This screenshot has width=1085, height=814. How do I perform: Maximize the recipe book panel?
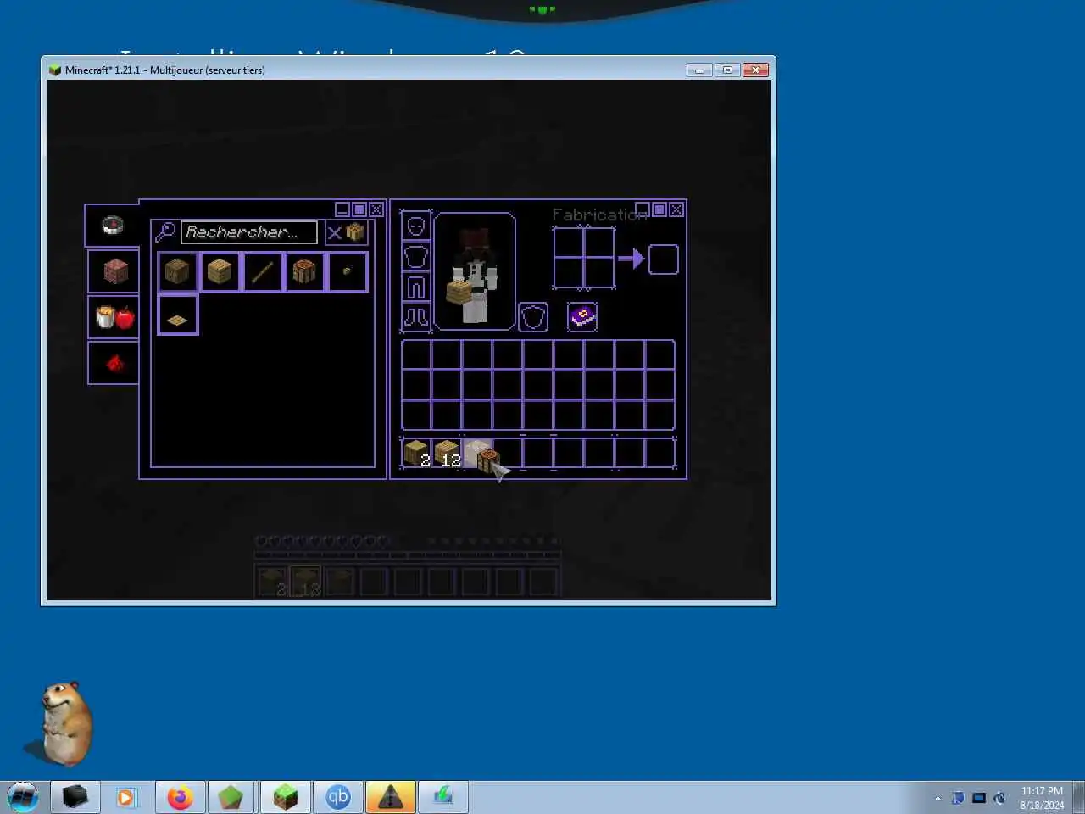359,209
